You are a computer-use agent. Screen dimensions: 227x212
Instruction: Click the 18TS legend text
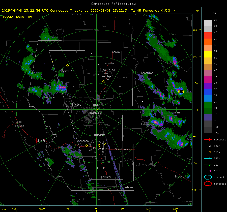[217, 171]
